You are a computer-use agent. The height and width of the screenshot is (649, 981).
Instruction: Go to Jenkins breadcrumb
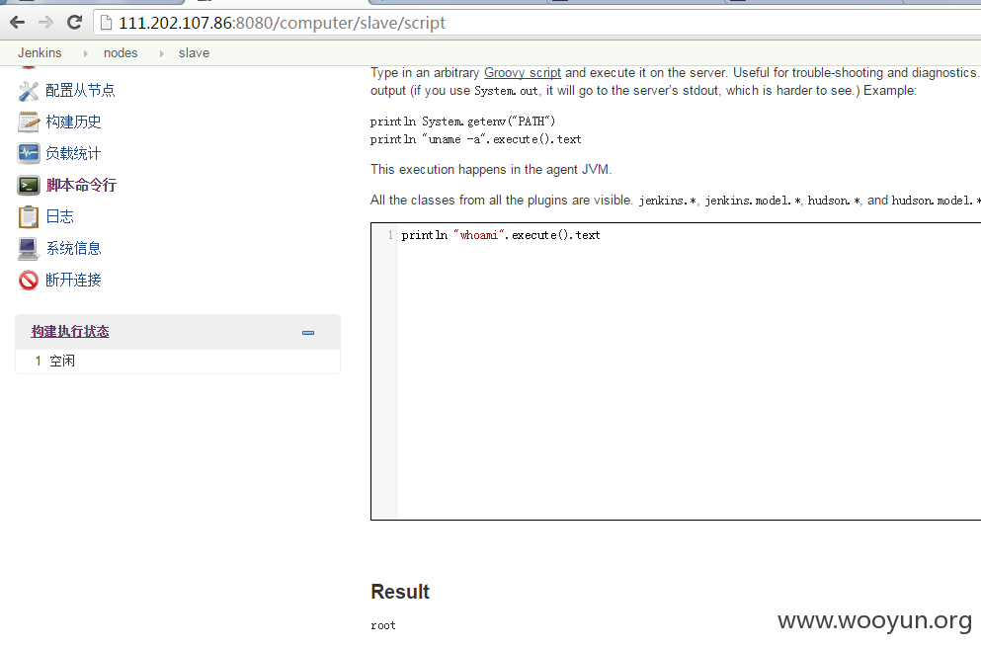point(40,53)
